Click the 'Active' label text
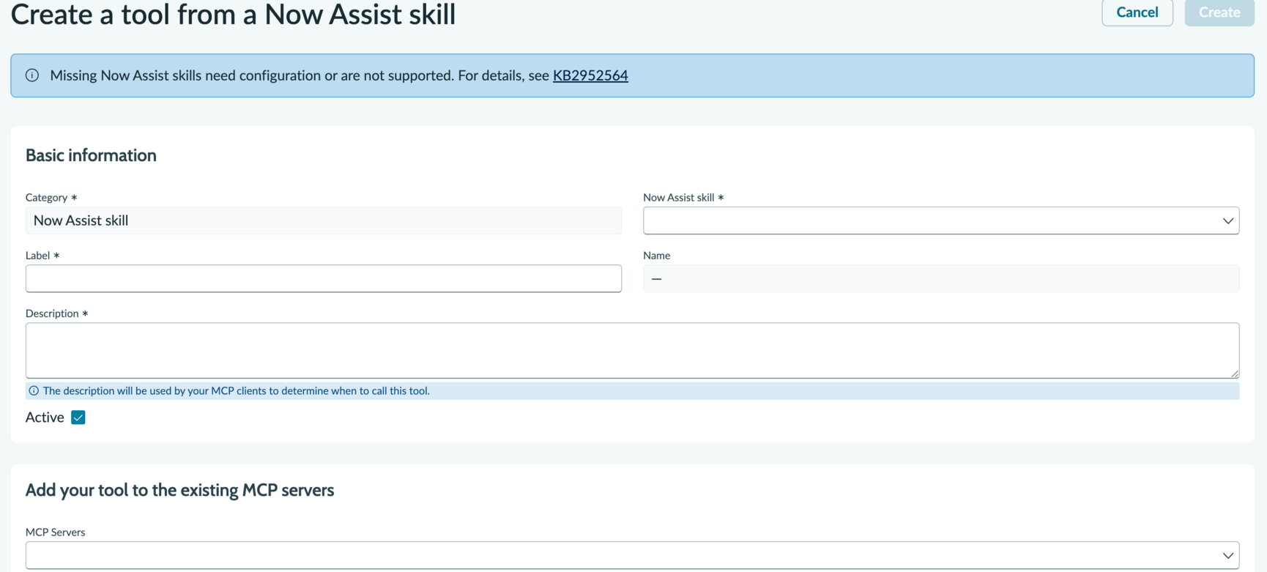The width and height of the screenshot is (1267, 572). (45, 417)
